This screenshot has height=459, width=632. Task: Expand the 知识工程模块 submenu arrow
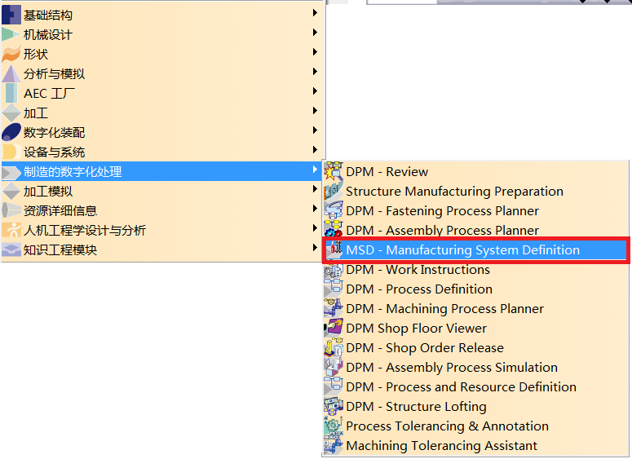(x=315, y=247)
